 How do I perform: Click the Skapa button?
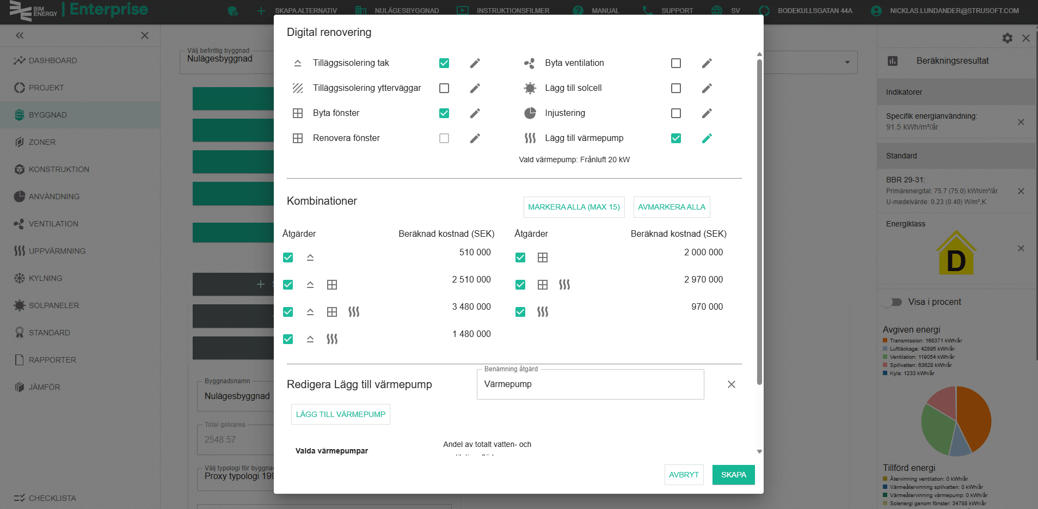click(733, 475)
